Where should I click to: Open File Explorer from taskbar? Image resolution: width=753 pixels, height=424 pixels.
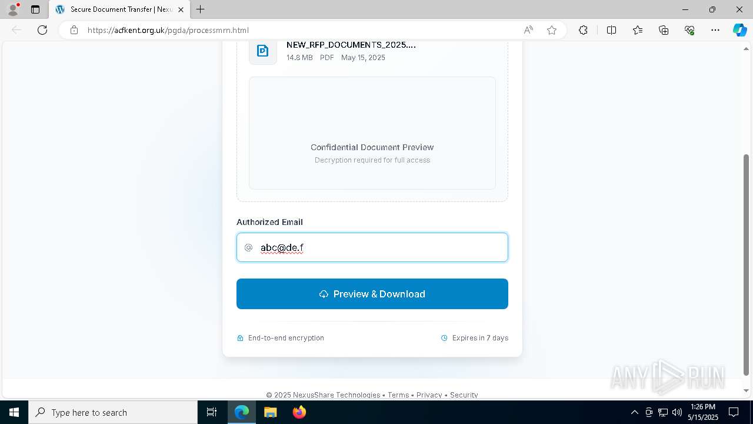tap(271, 412)
